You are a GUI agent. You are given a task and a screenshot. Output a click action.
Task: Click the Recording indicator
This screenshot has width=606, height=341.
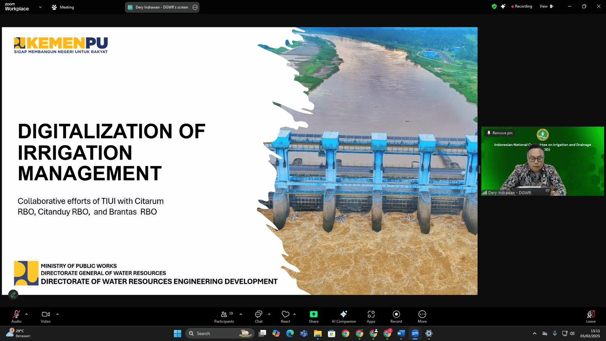[521, 6]
